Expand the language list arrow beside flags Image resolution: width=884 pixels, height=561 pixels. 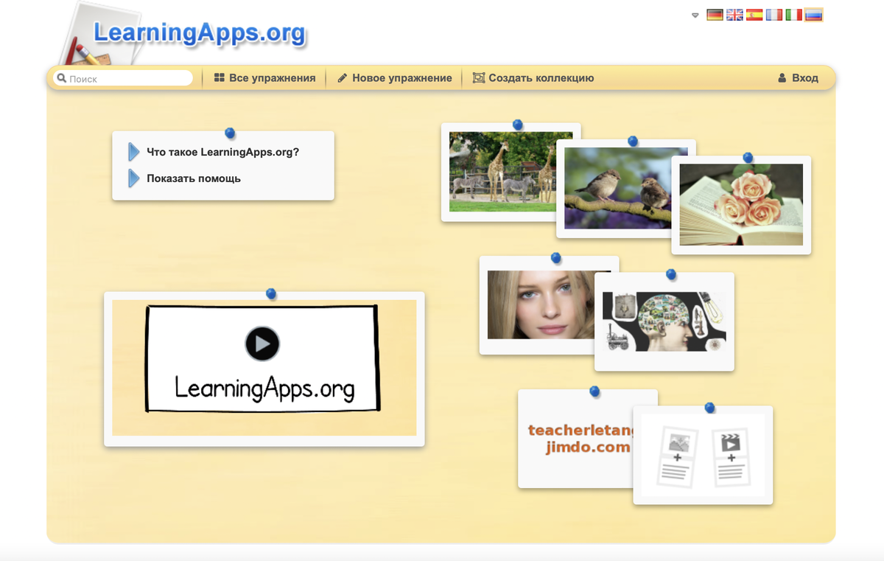[x=695, y=15]
